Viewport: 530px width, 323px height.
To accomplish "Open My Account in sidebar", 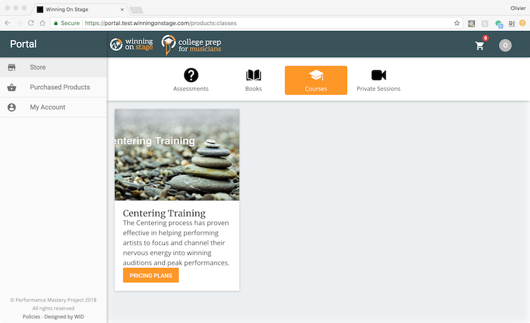I will point(54,107).
